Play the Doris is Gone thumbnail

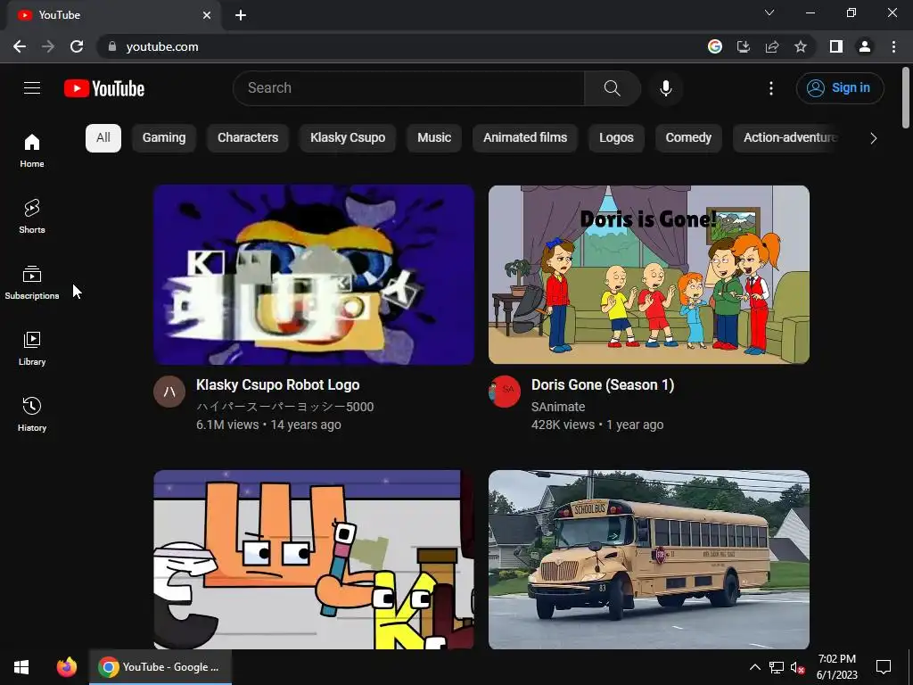649,275
